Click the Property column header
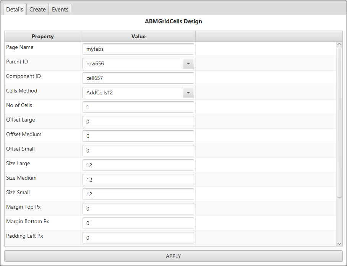 tap(42, 36)
